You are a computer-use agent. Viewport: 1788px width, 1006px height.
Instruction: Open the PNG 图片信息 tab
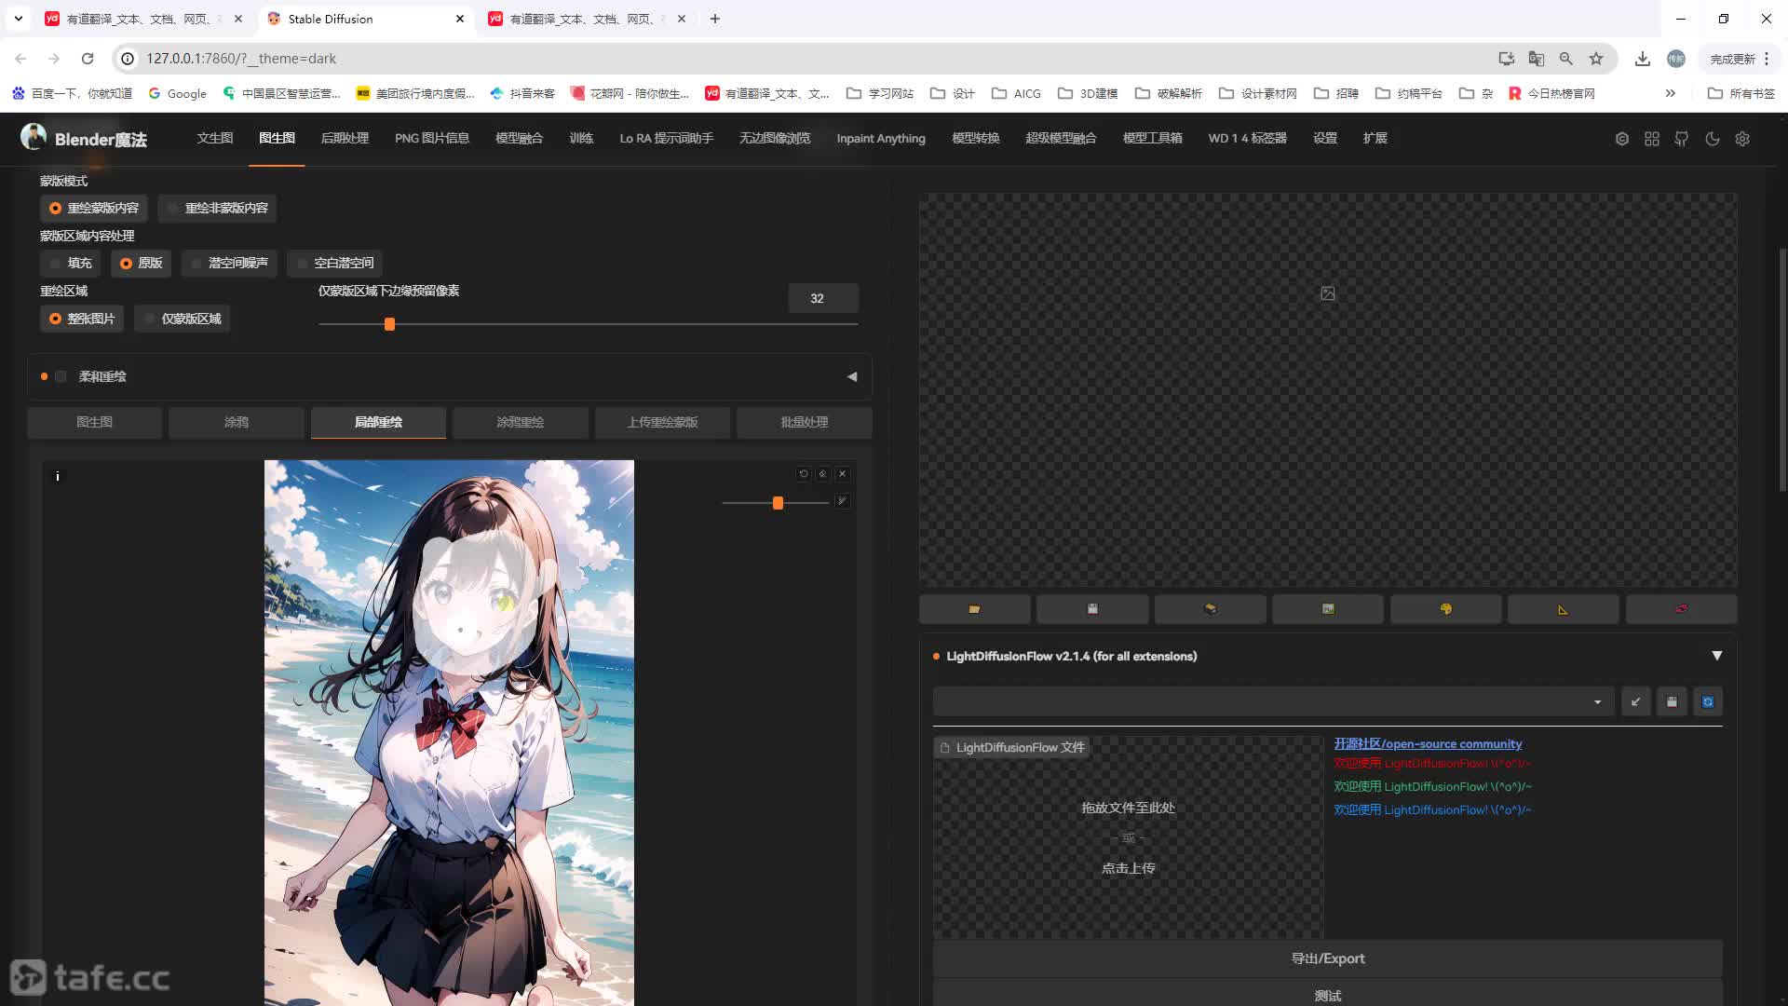432,138
